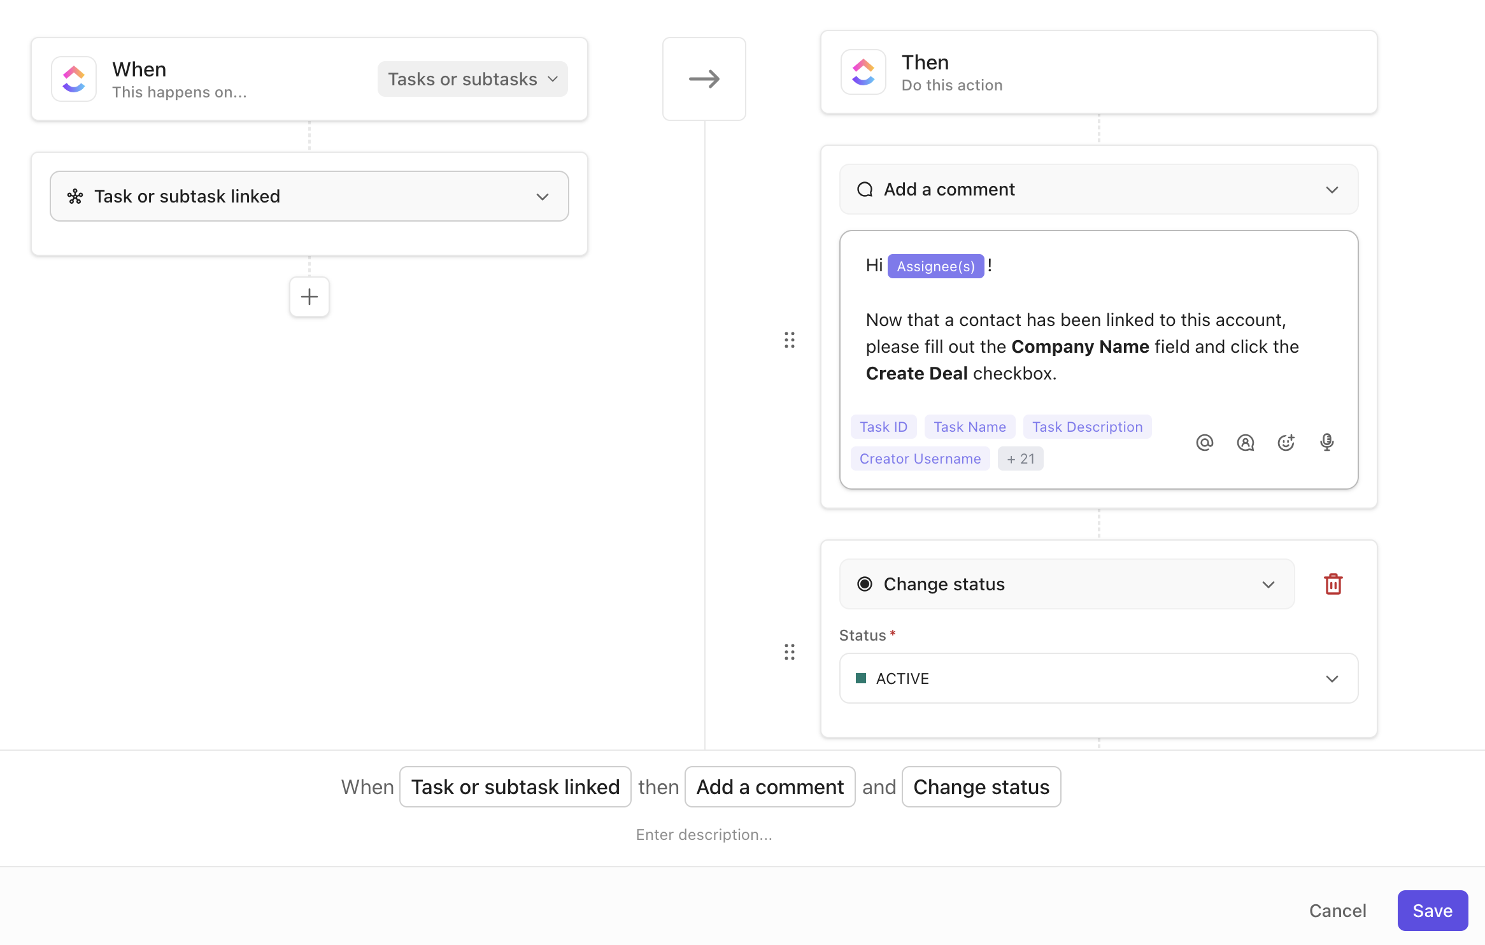Open the Tasks or subtasks dropdown
Screen dimensions: 1485x945
pyautogui.click(x=472, y=79)
